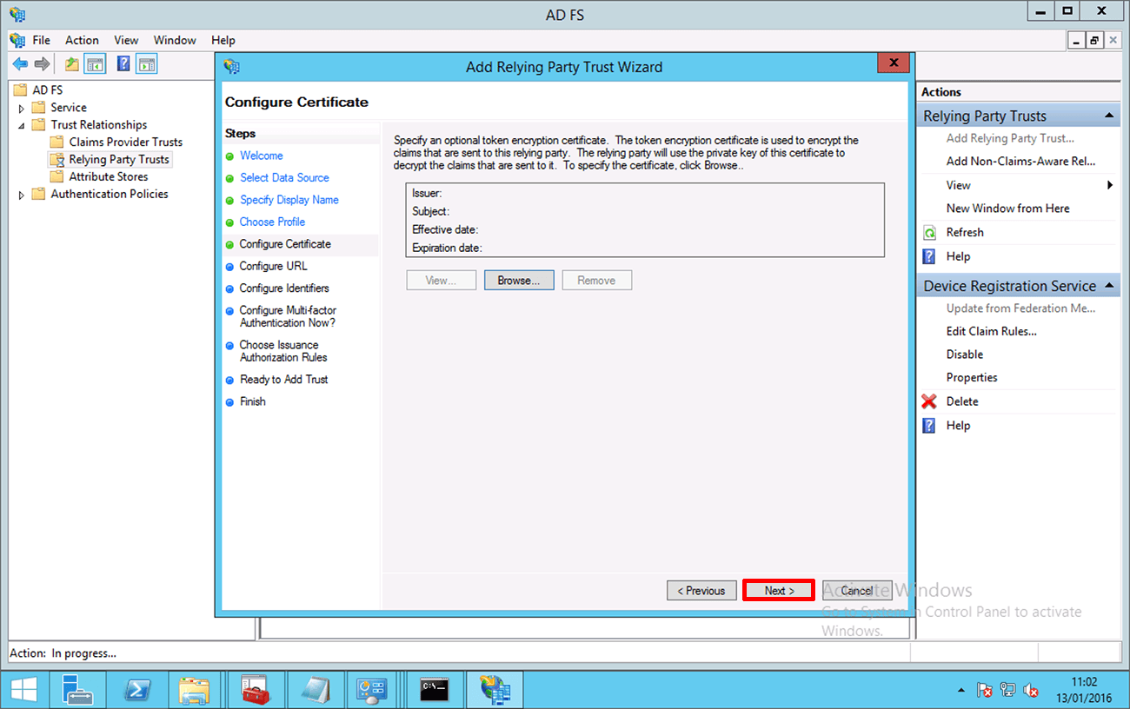This screenshot has height=709, width=1130.
Task: Expand the Service node in the tree
Action: click(22, 109)
